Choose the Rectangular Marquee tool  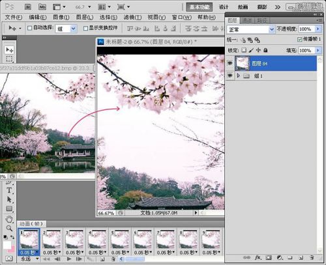(x=9, y=59)
